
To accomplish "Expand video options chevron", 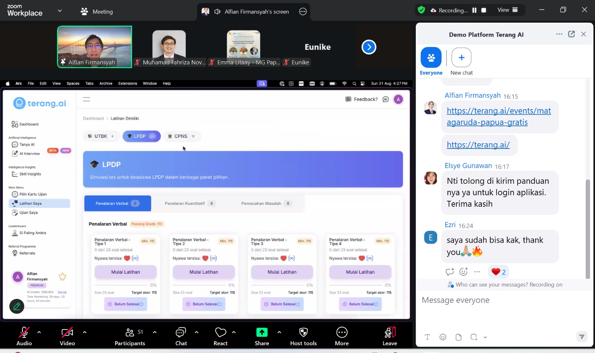I will tap(84, 332).
